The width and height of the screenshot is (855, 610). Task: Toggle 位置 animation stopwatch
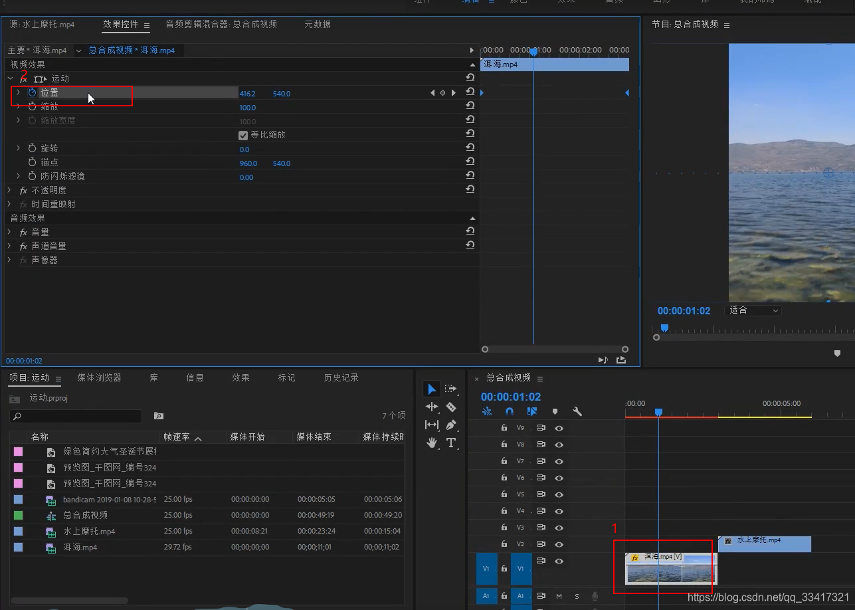[x=32, y=92]
